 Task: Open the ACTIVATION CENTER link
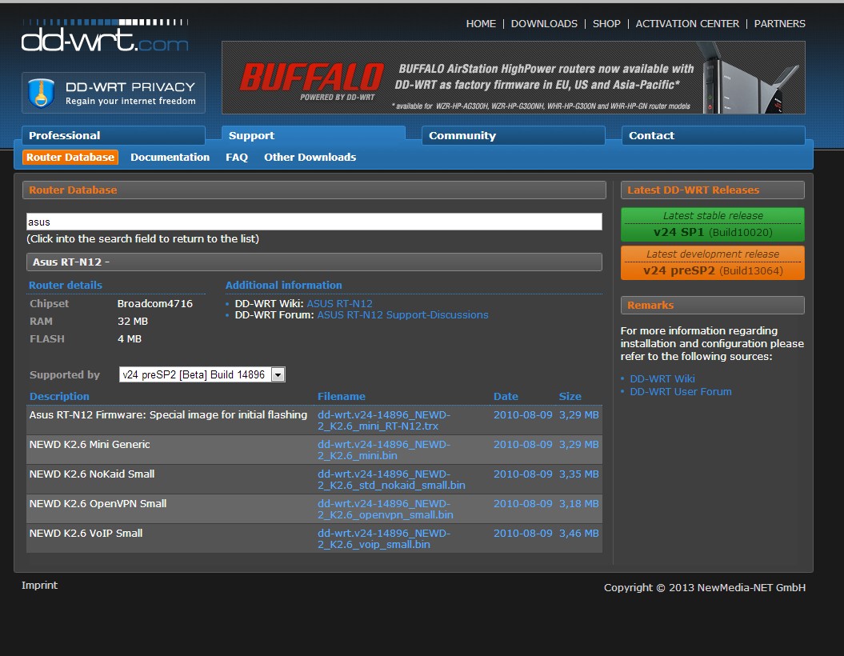pos(687,24)
